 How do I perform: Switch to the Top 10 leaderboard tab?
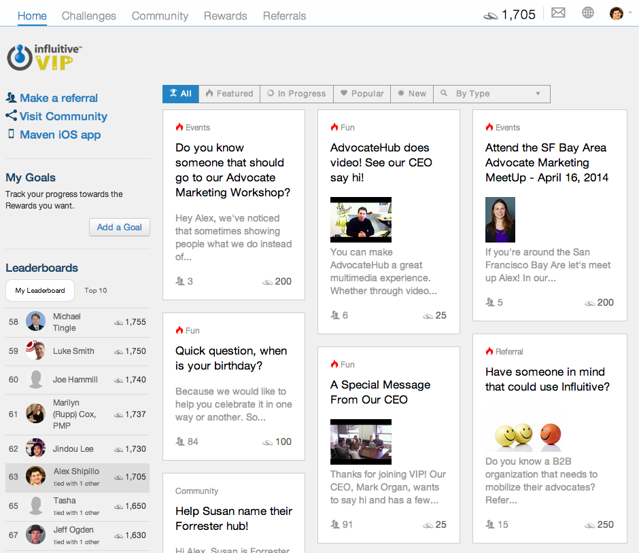click(x=95, y=290)
